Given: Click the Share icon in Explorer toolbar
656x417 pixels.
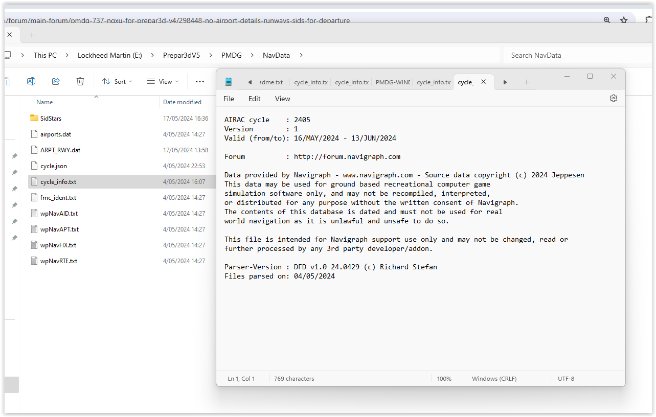Looking at the screenshot, I should pos(56,81).
